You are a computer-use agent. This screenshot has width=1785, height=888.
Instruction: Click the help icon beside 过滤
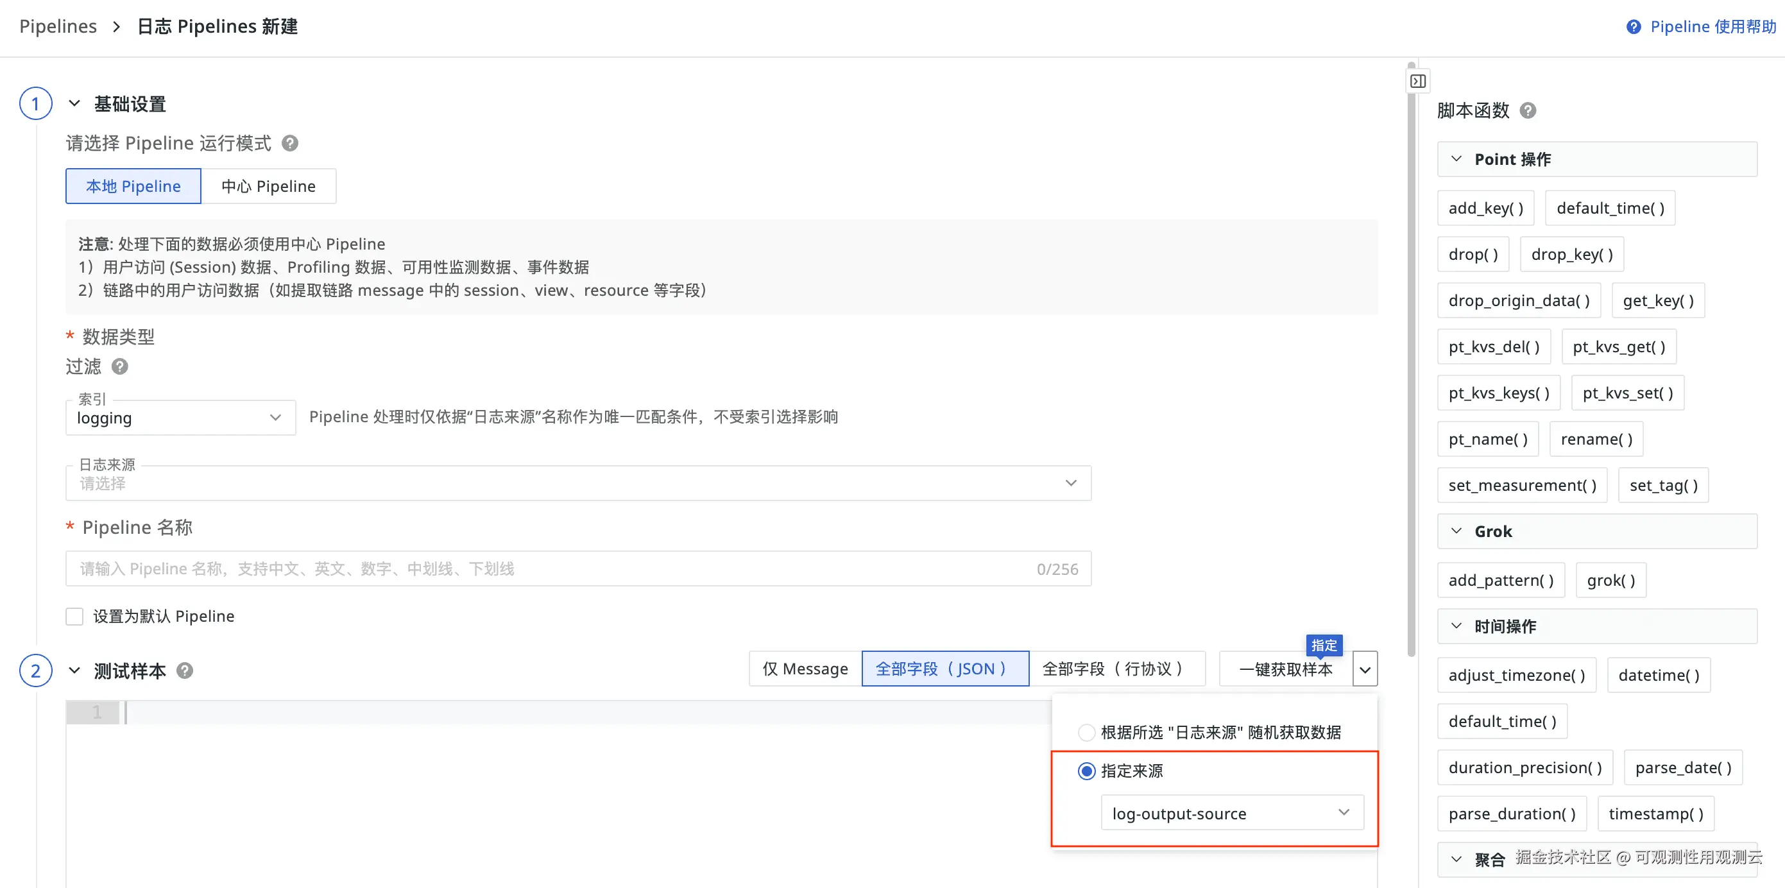[x=120, y=366]
